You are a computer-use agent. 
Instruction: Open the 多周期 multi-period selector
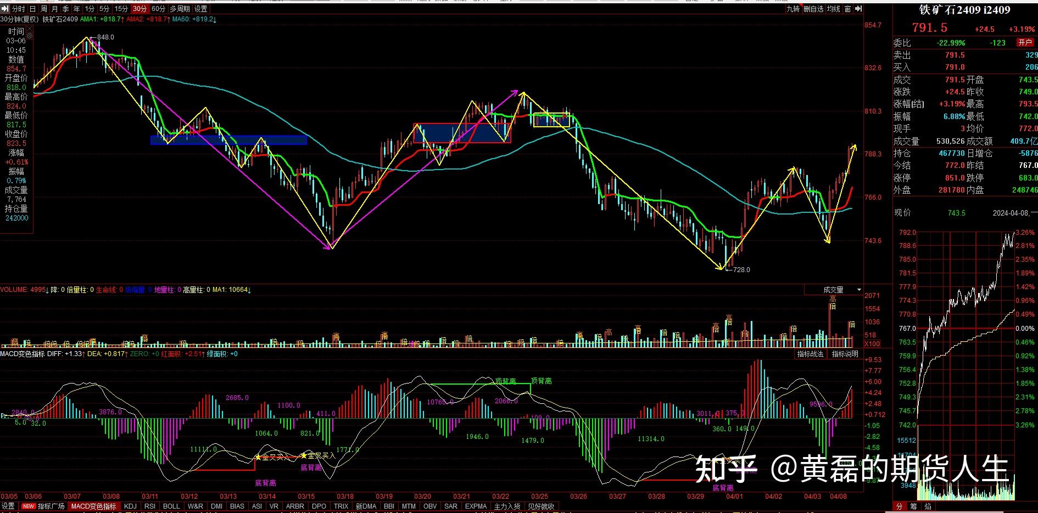coord(180,9)
